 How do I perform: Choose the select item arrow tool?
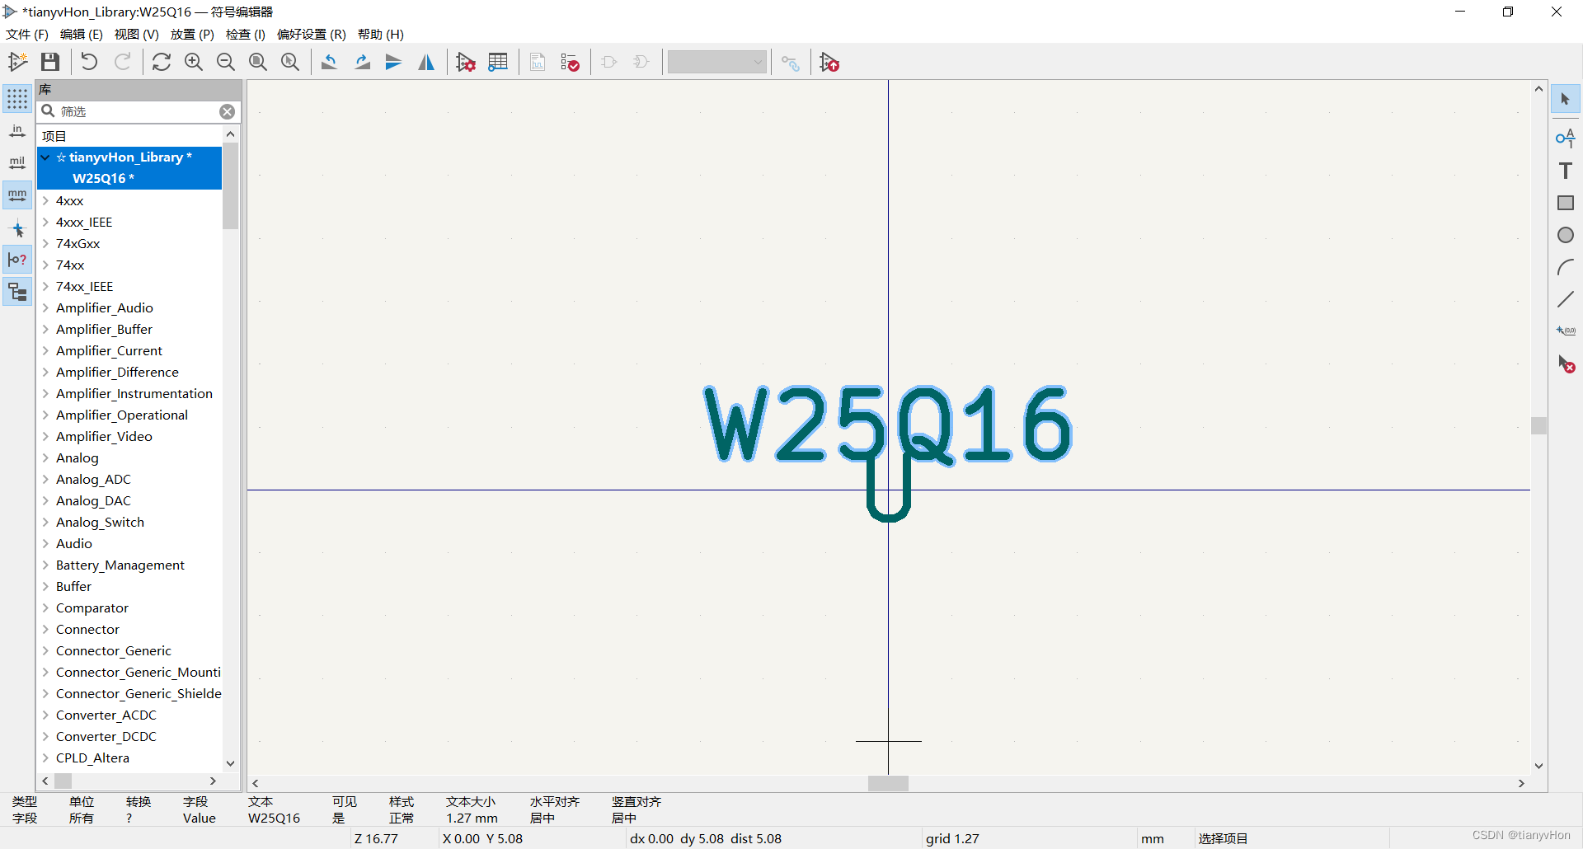click(1565, 99)
